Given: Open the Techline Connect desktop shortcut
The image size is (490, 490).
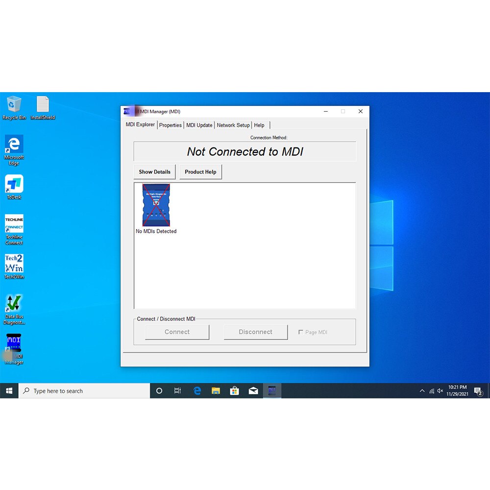Looking at the screenshot, I should coord(14,224).
